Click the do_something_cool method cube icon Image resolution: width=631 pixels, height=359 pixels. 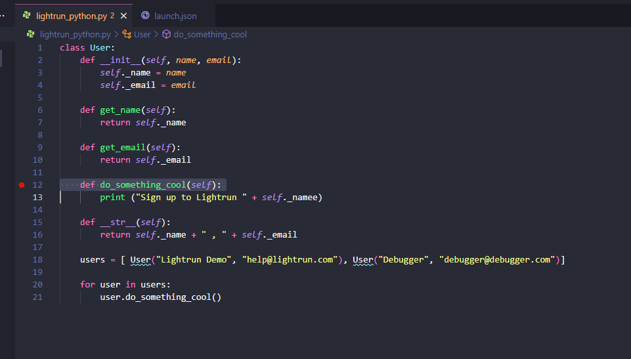click(167, 34)
